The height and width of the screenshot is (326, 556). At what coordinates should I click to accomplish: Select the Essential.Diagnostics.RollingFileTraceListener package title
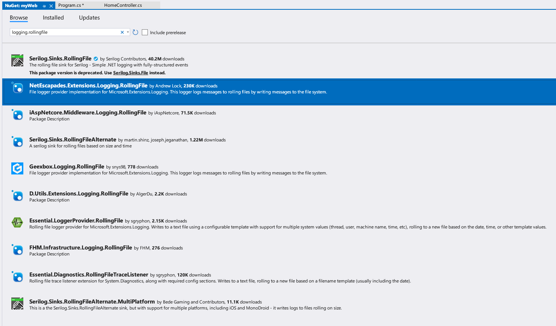pos(89,275)
